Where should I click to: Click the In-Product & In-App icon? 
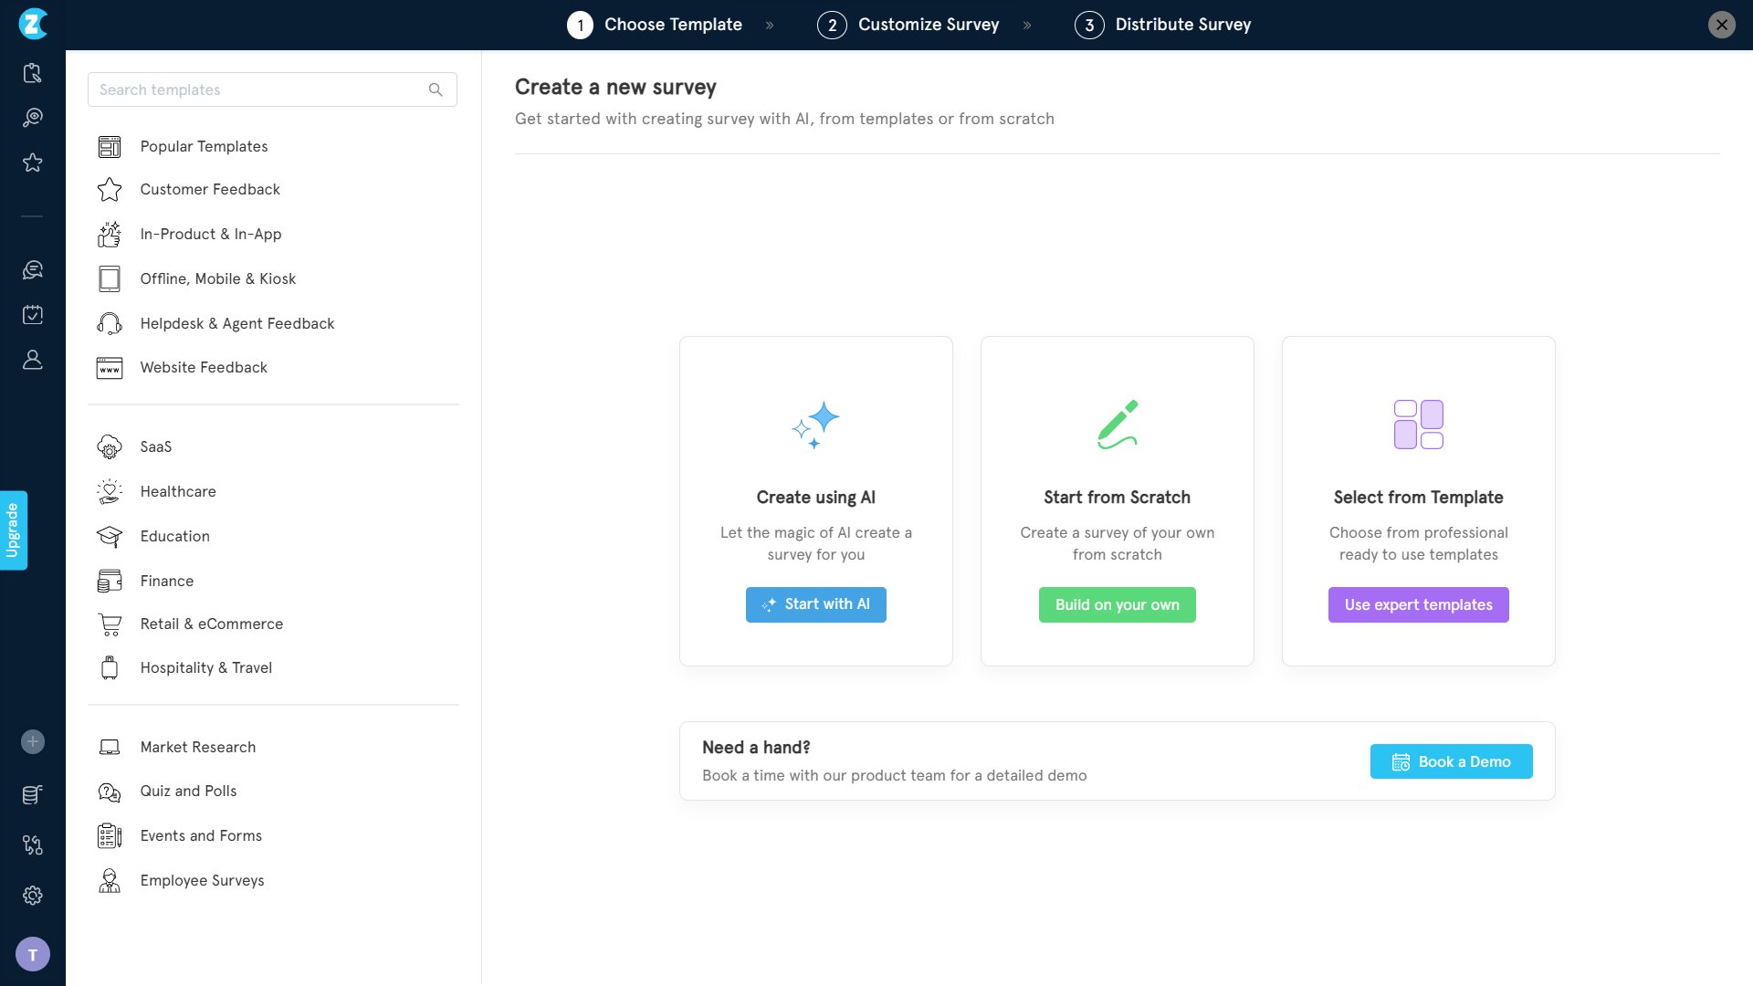[110, 235]
